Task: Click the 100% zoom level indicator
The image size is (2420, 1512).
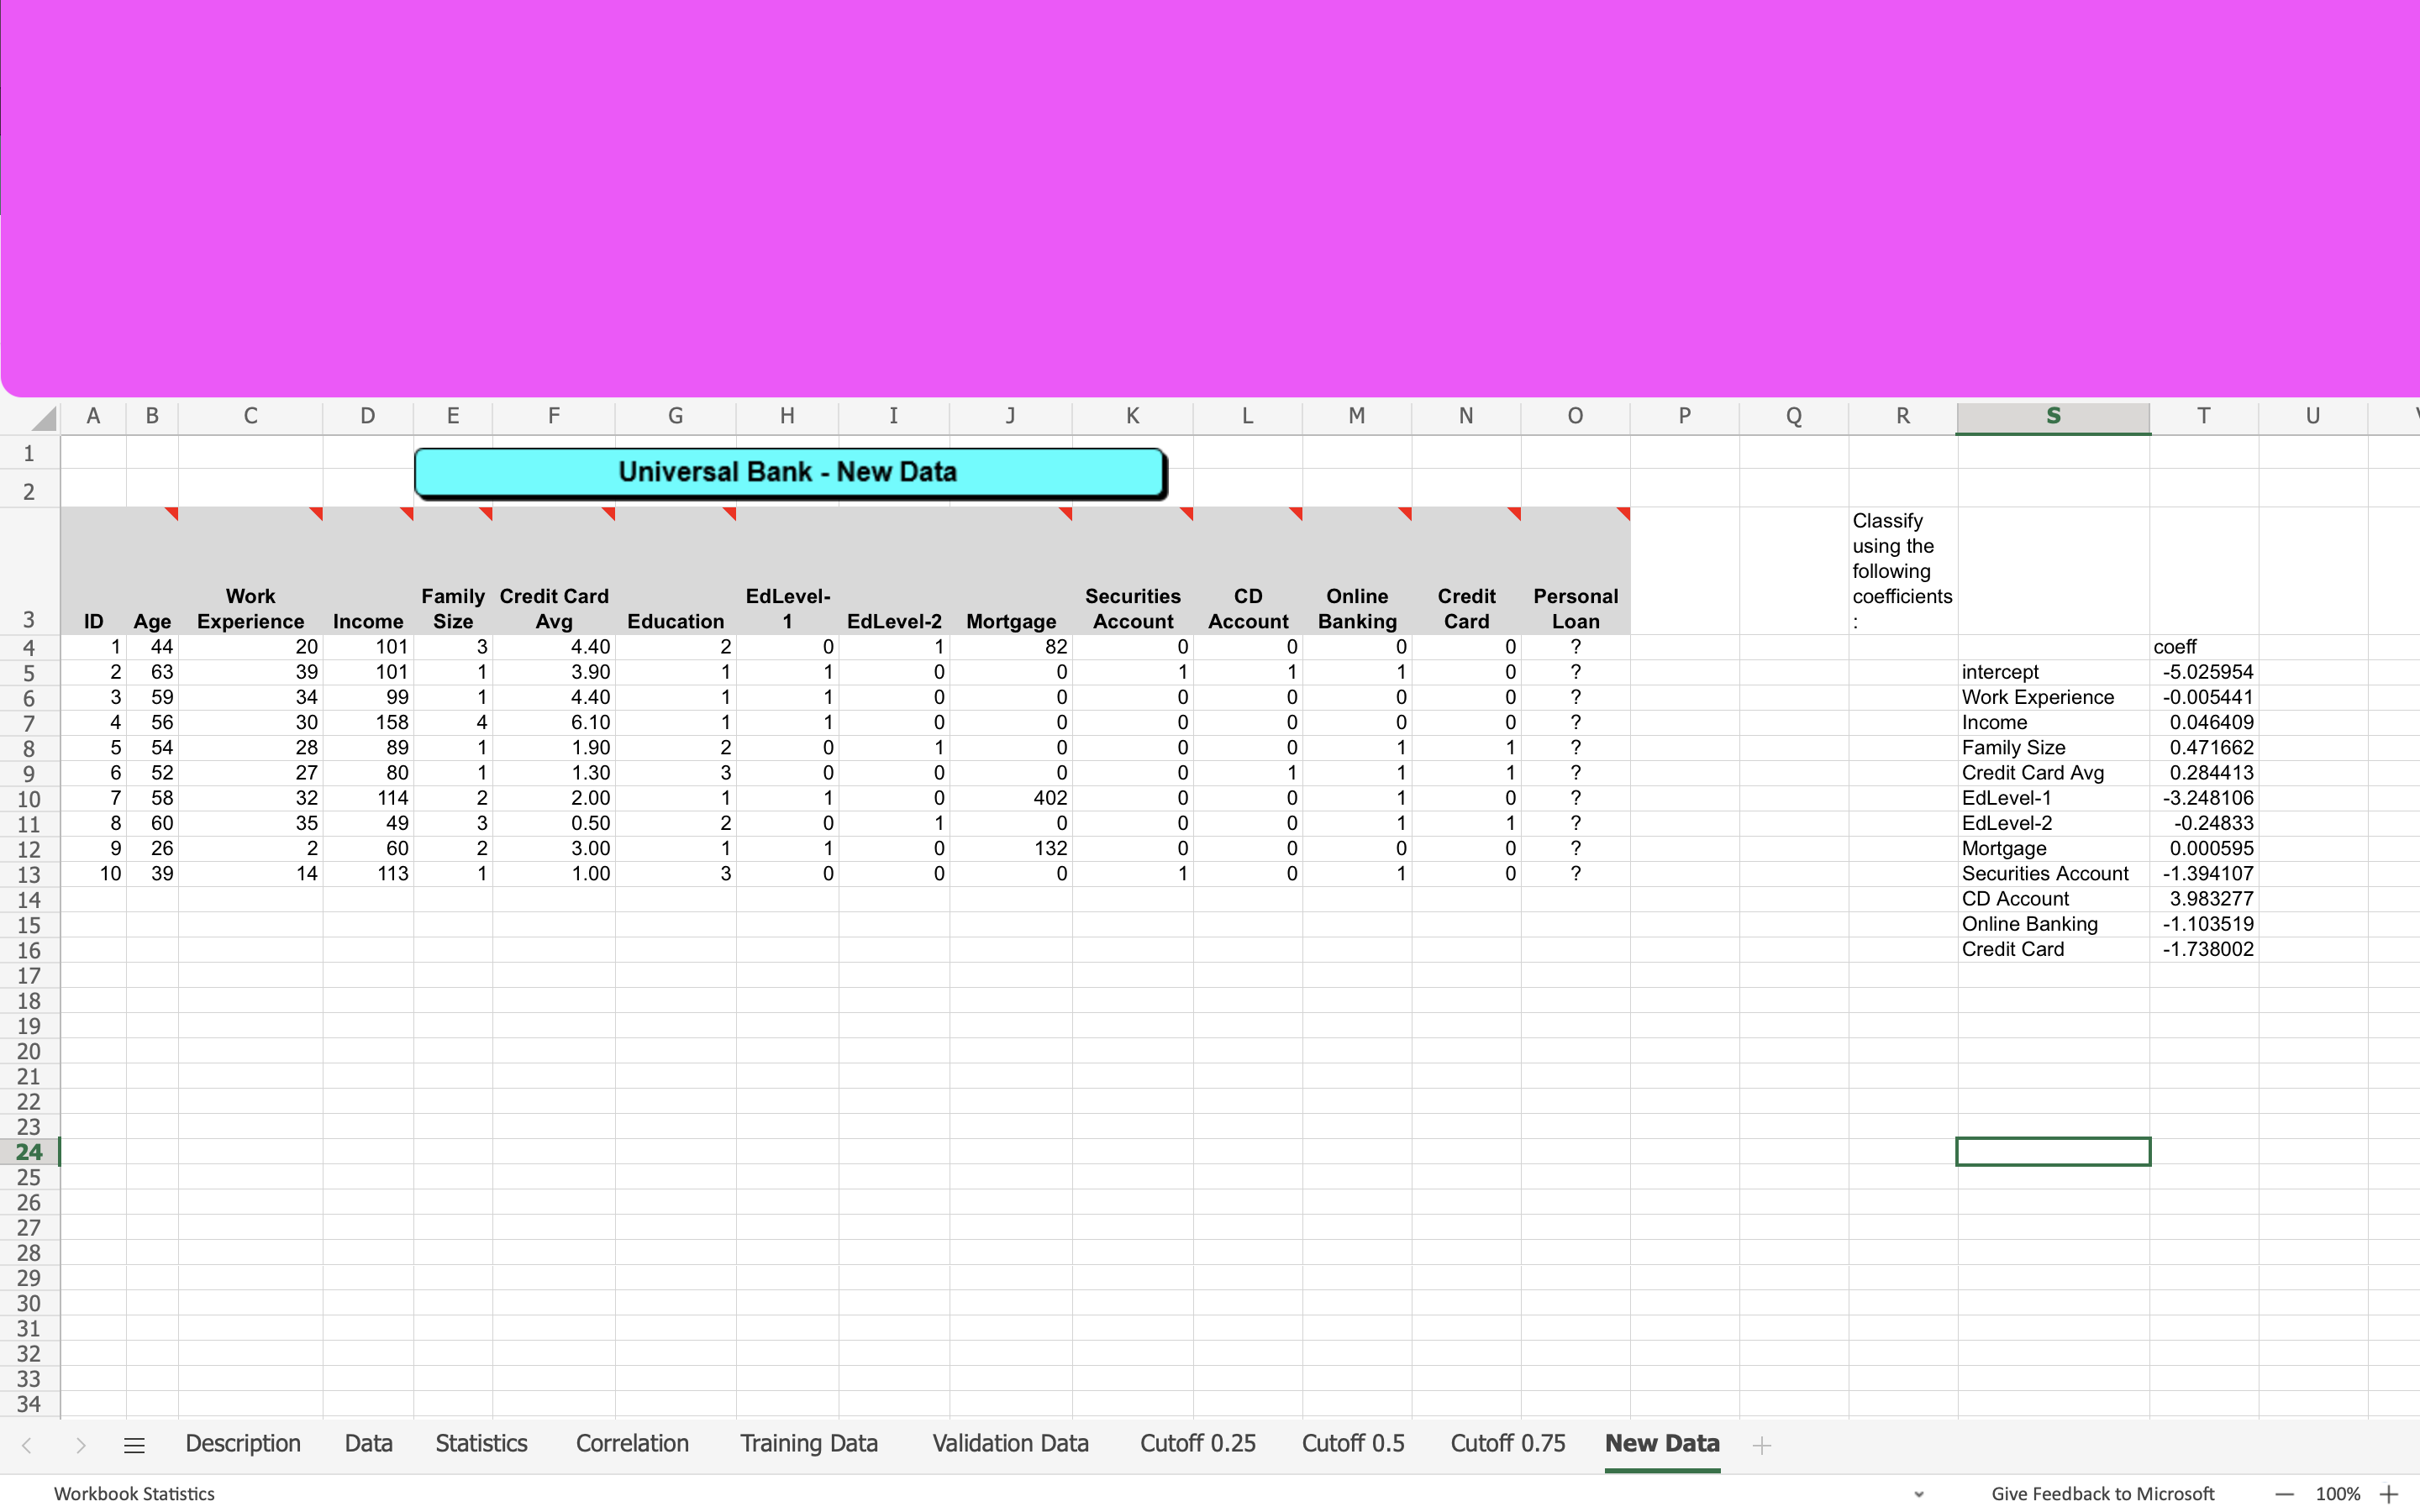Action: pos(2337,1494)
